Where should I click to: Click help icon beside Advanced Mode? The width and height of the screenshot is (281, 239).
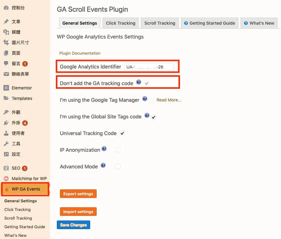pyautogui.click(x=103, y=165)
